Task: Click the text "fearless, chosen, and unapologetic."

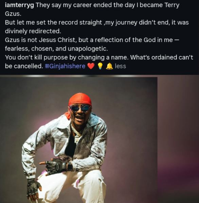Action: (56, 49)
